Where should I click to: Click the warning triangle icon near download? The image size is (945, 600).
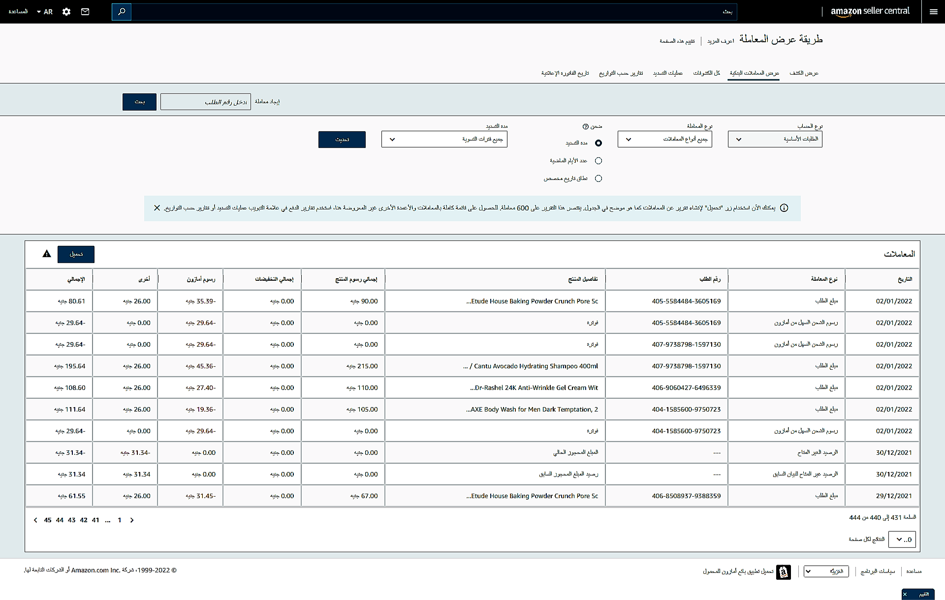click(47, 254)
